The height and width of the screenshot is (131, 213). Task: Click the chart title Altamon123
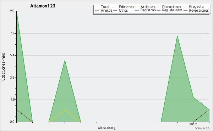(43, 6)
